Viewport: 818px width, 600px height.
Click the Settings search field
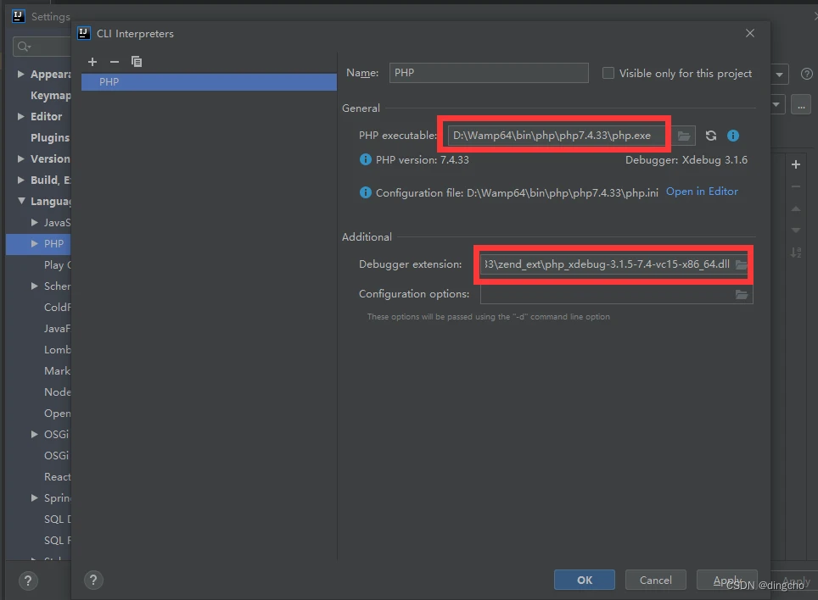42,47
